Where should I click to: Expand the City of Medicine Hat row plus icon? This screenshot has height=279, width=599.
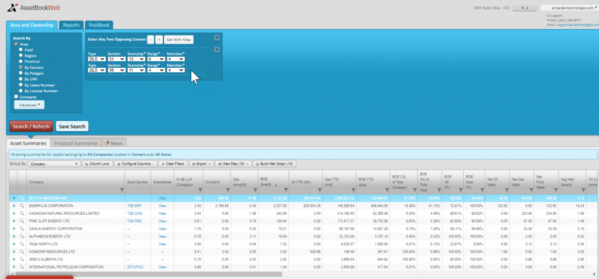pyautogui.click(x=14, y=198)
